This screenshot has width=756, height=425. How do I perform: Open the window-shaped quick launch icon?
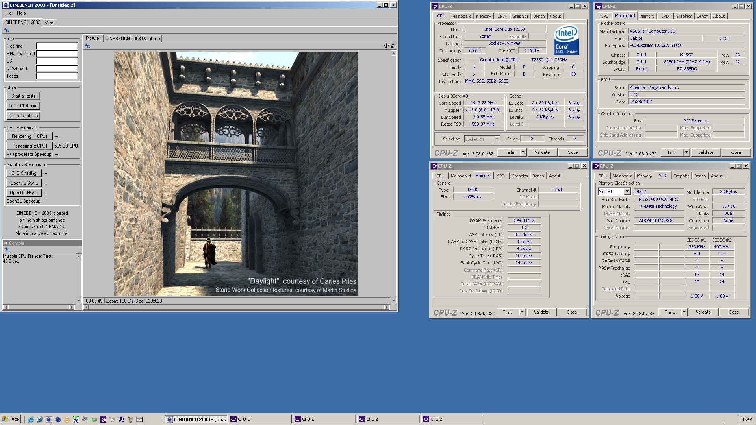point(139,419)
